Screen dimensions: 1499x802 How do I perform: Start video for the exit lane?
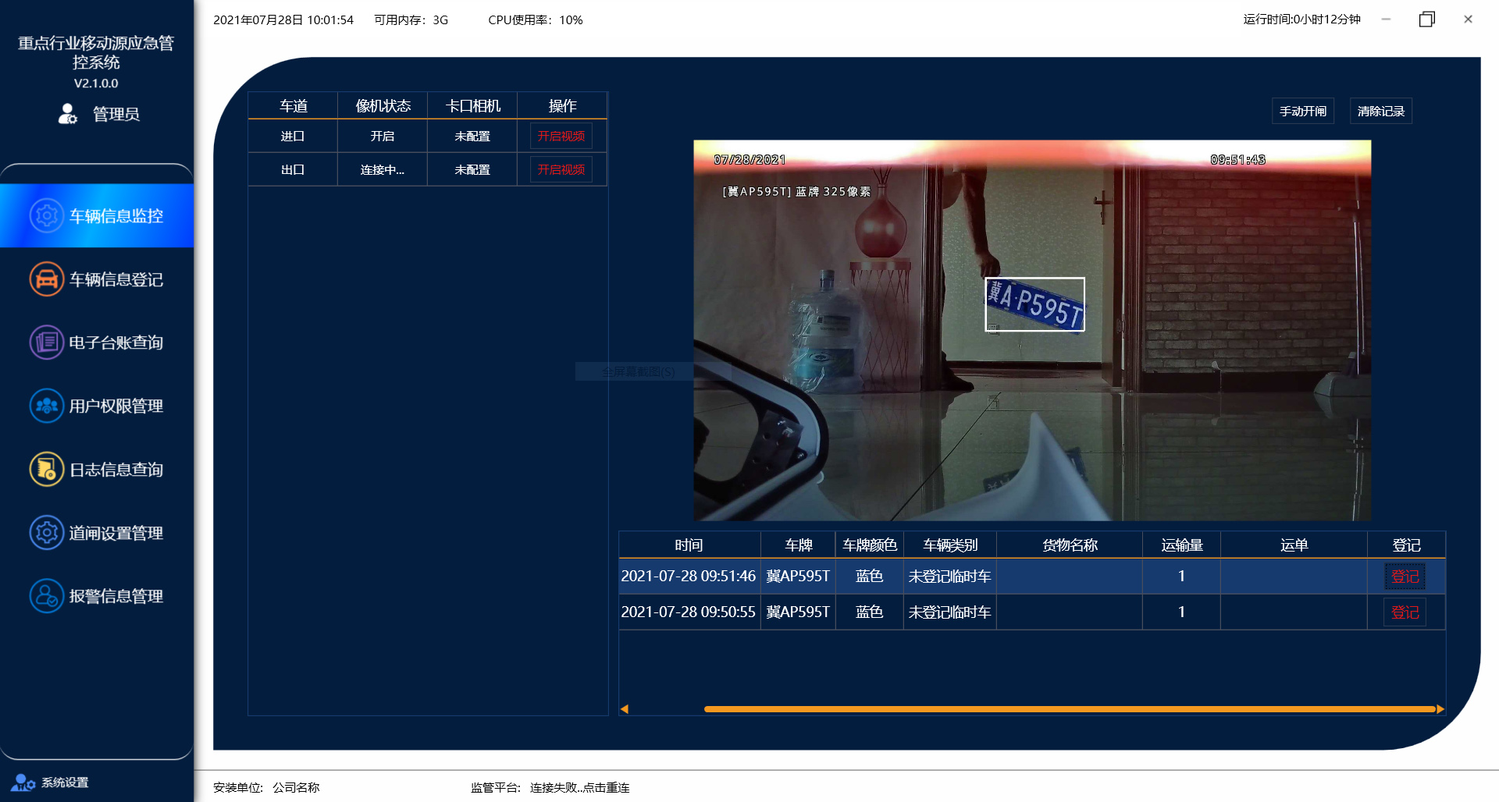[x=561, y=169]
